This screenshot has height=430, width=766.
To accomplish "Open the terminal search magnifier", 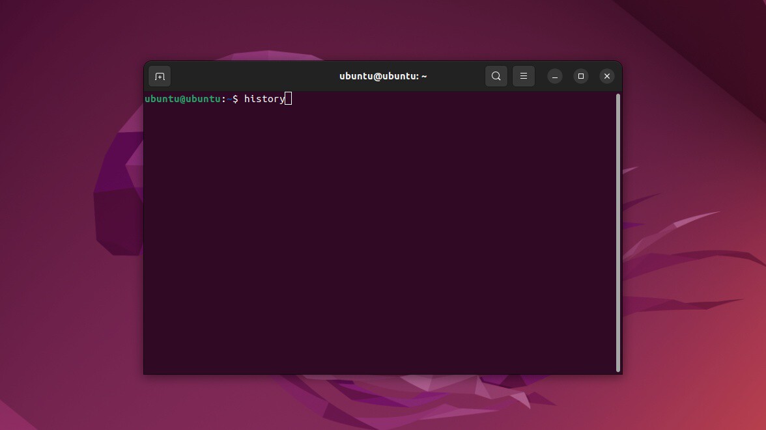I will pyautogui.click(x=496, y=76).
